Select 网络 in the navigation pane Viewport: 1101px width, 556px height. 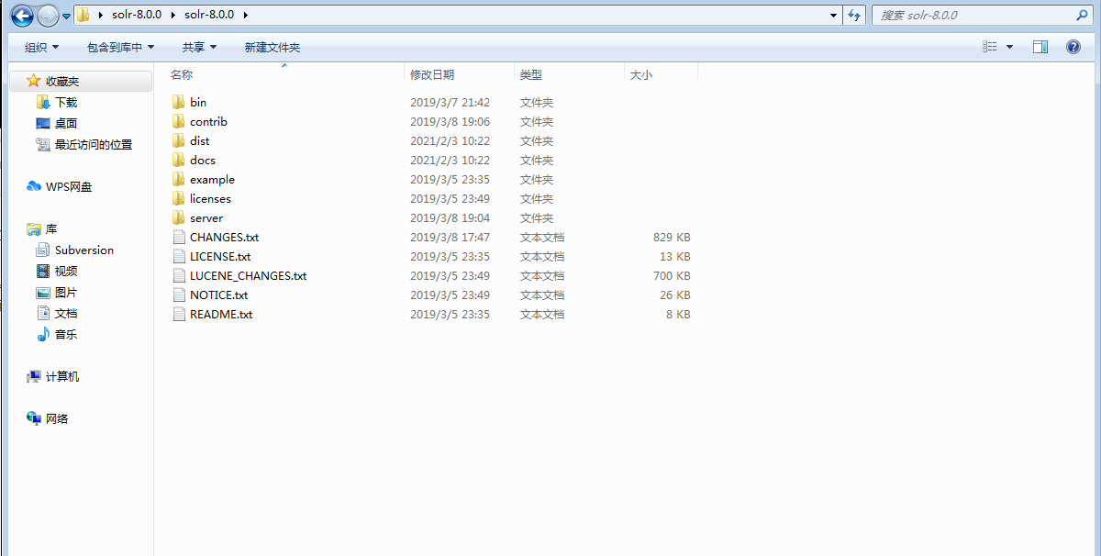(x=57, y=419)
